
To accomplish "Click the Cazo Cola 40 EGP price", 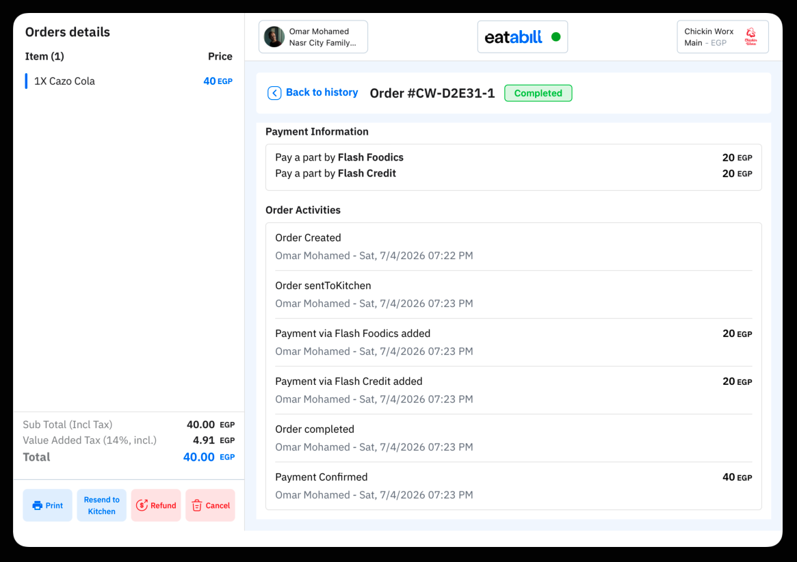I will [218, 81].
